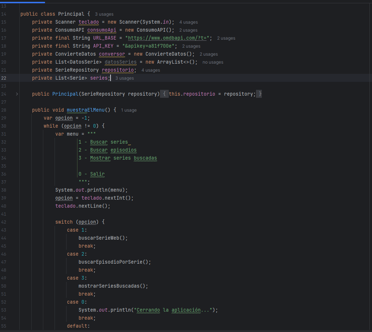372x332 pixels.
Task: Click the blue Principal constructor name
Action: pos(65,94)
